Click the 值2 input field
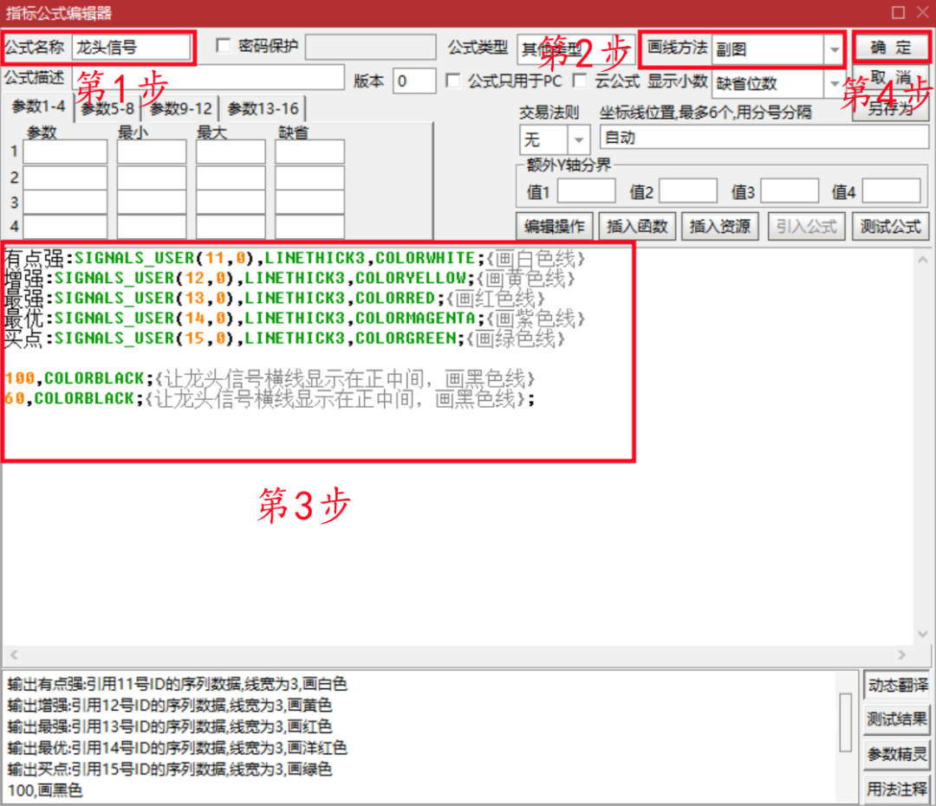 point(687,191)
